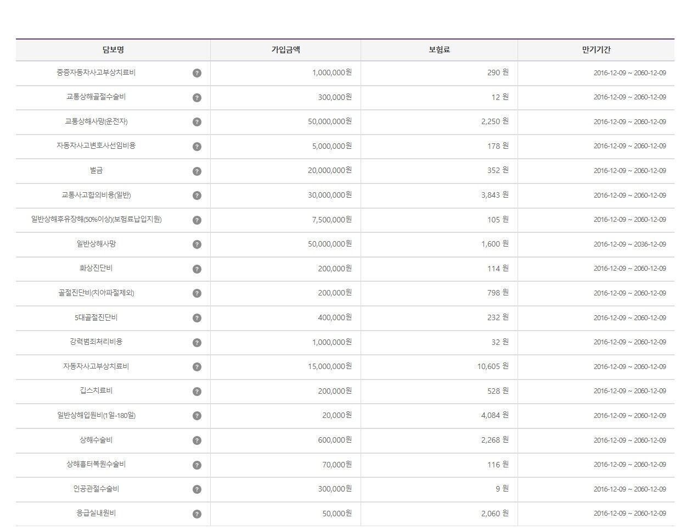This screenshot has height=530, width=680.
Task: View help info for 교통사고합의비용(일반)
Action: coord(197,196)
